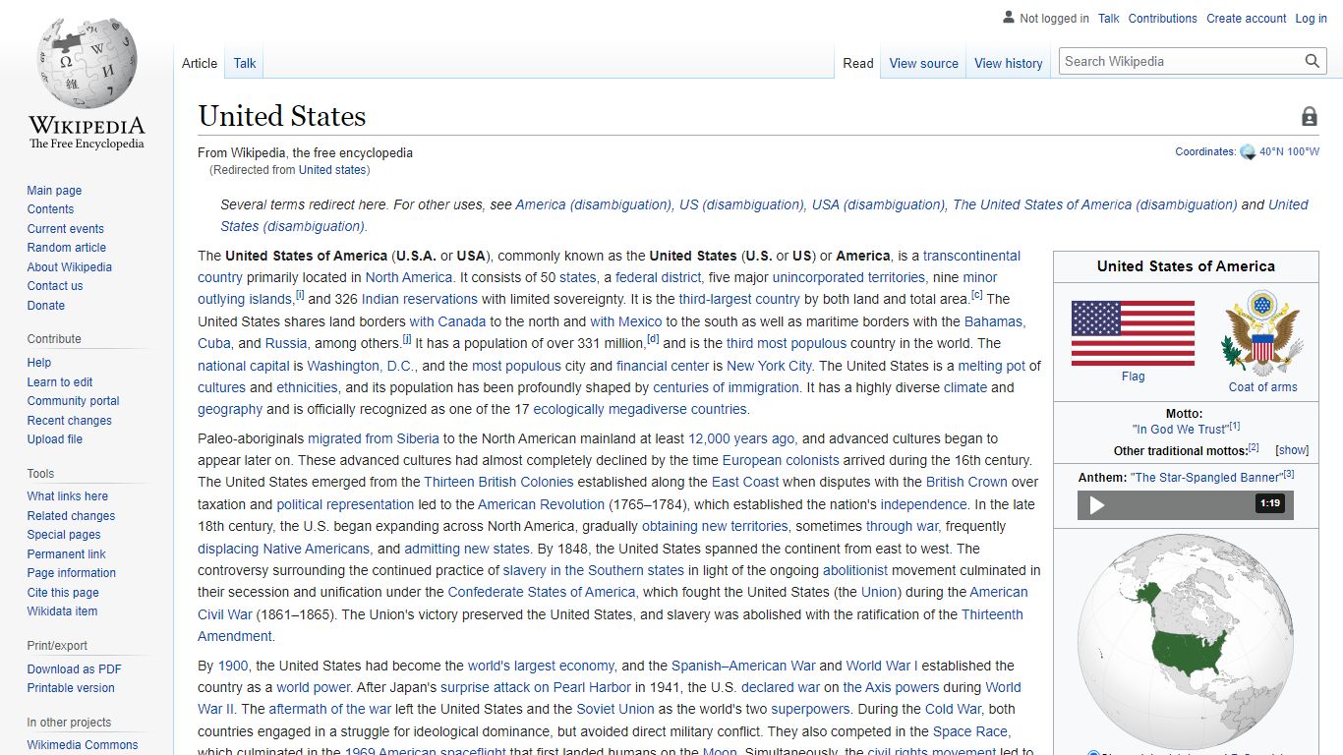Screen dimensions: 1343x755
Task: Click the Flag caption link
Action: click(1133, 377)
